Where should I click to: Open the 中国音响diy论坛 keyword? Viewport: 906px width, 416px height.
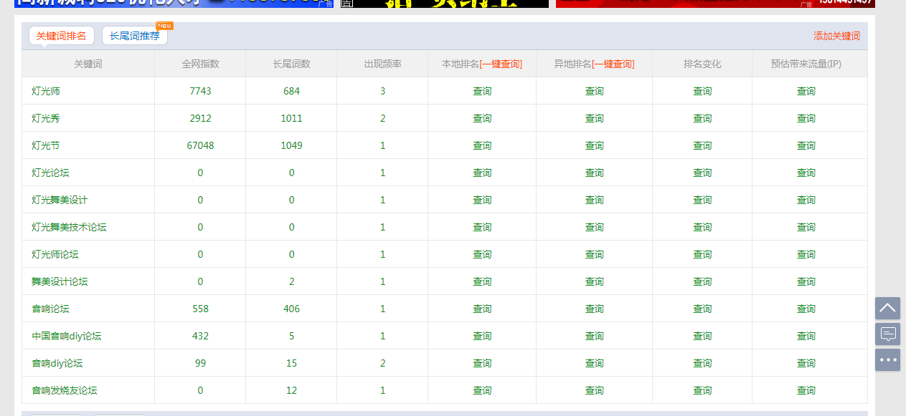coord(67,337)
